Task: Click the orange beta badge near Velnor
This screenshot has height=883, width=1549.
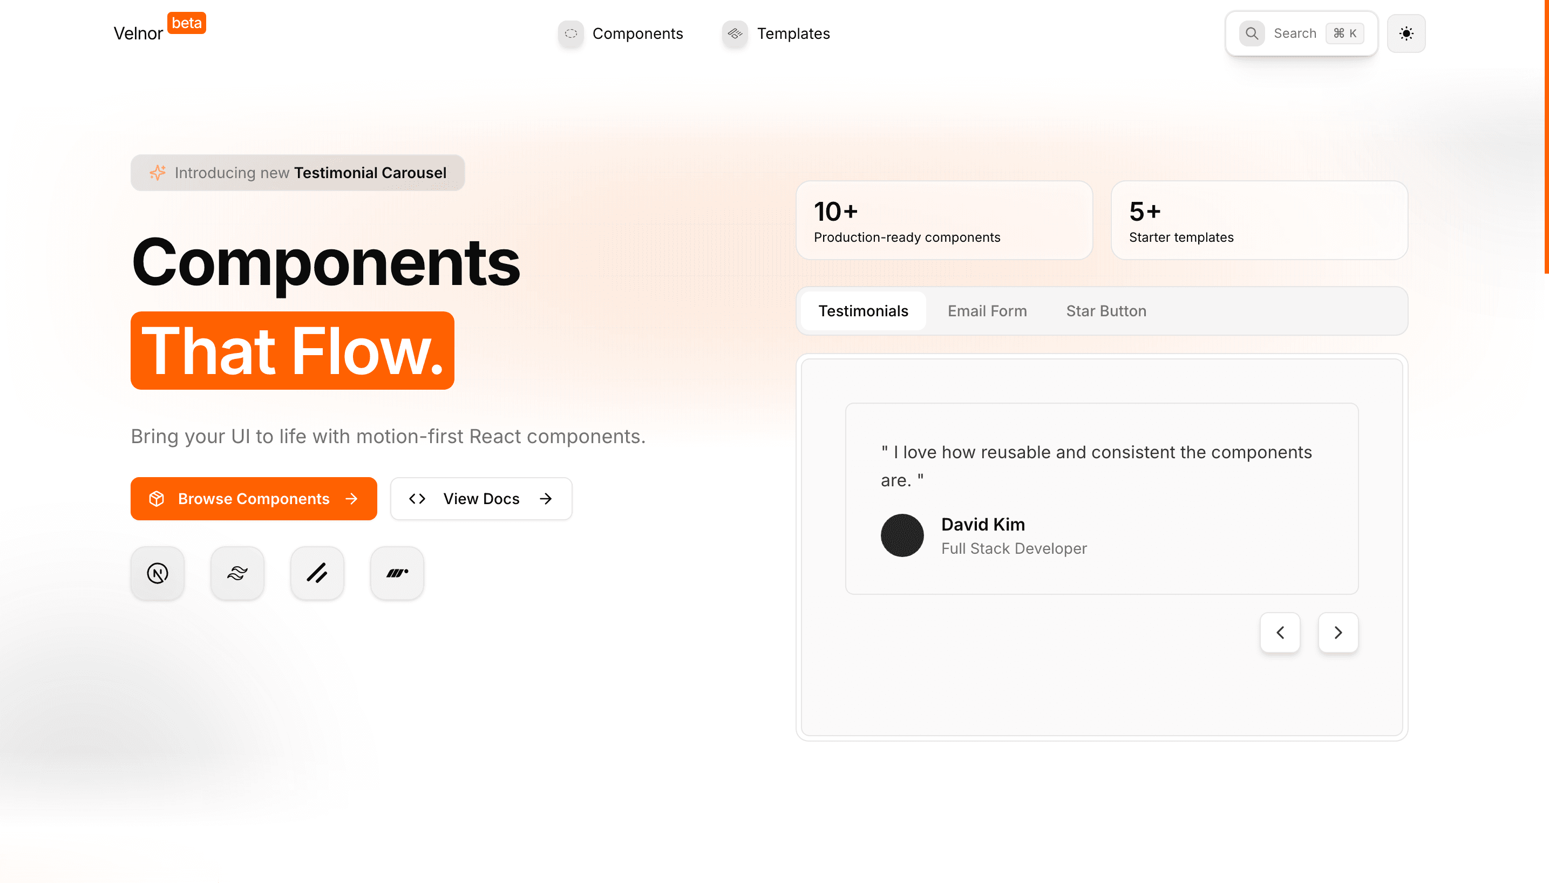Action: 187,23
